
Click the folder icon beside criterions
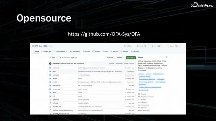[50, 68]
